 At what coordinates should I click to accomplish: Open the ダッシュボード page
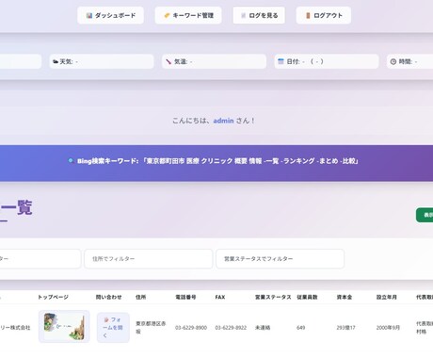click(110, 15)
